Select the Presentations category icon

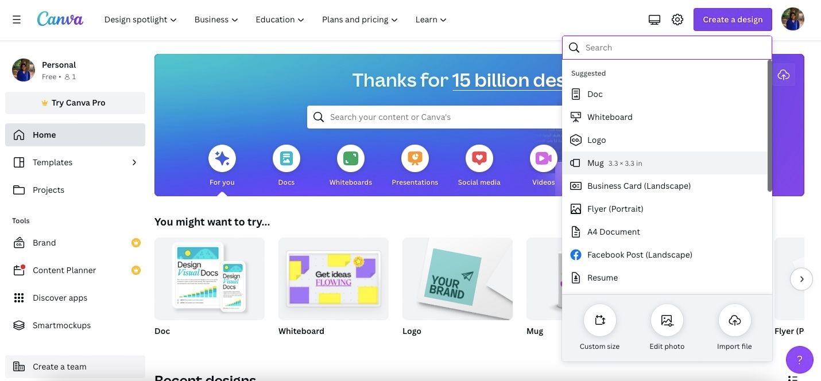point(415,158)
